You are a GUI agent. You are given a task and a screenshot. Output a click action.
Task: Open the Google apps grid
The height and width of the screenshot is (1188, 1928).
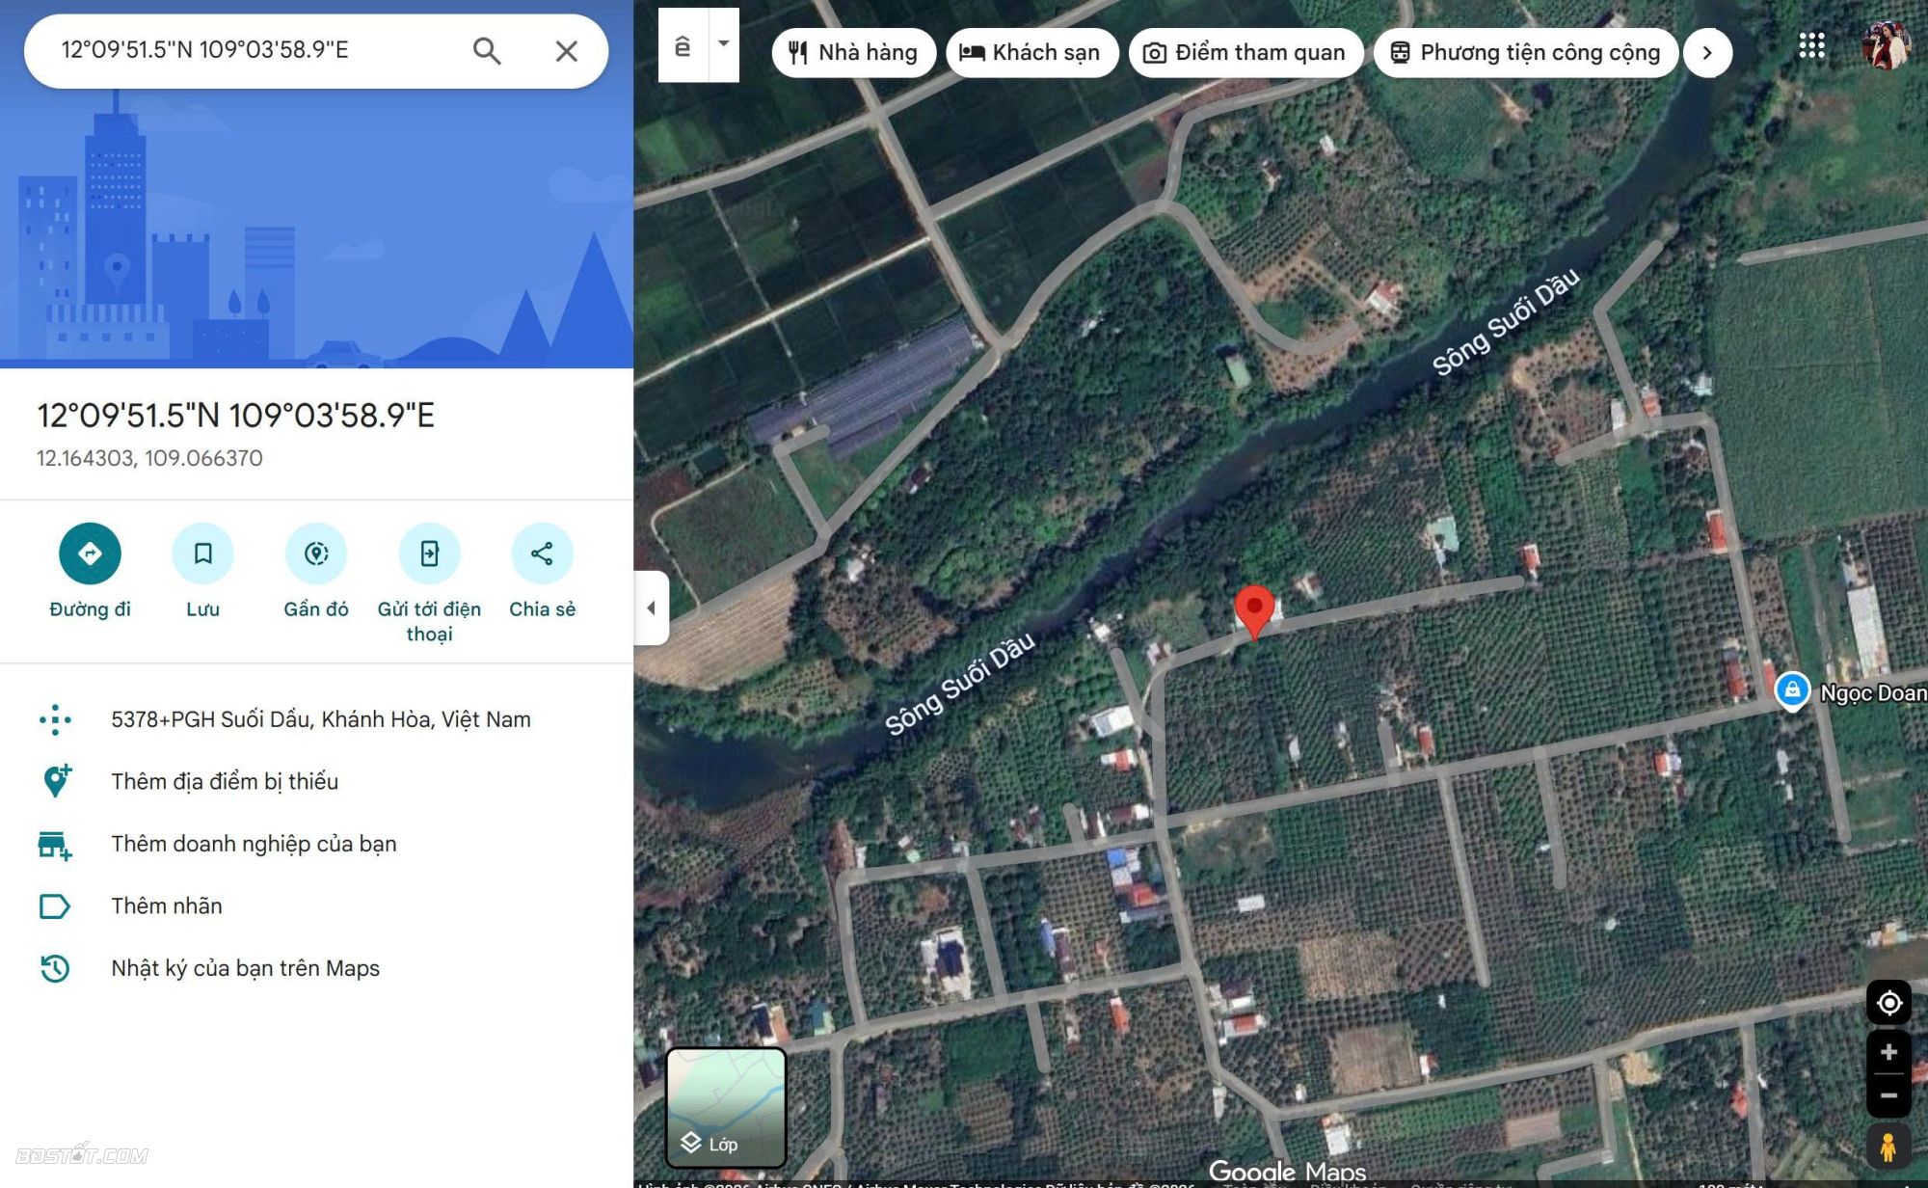click(1811, 45)
